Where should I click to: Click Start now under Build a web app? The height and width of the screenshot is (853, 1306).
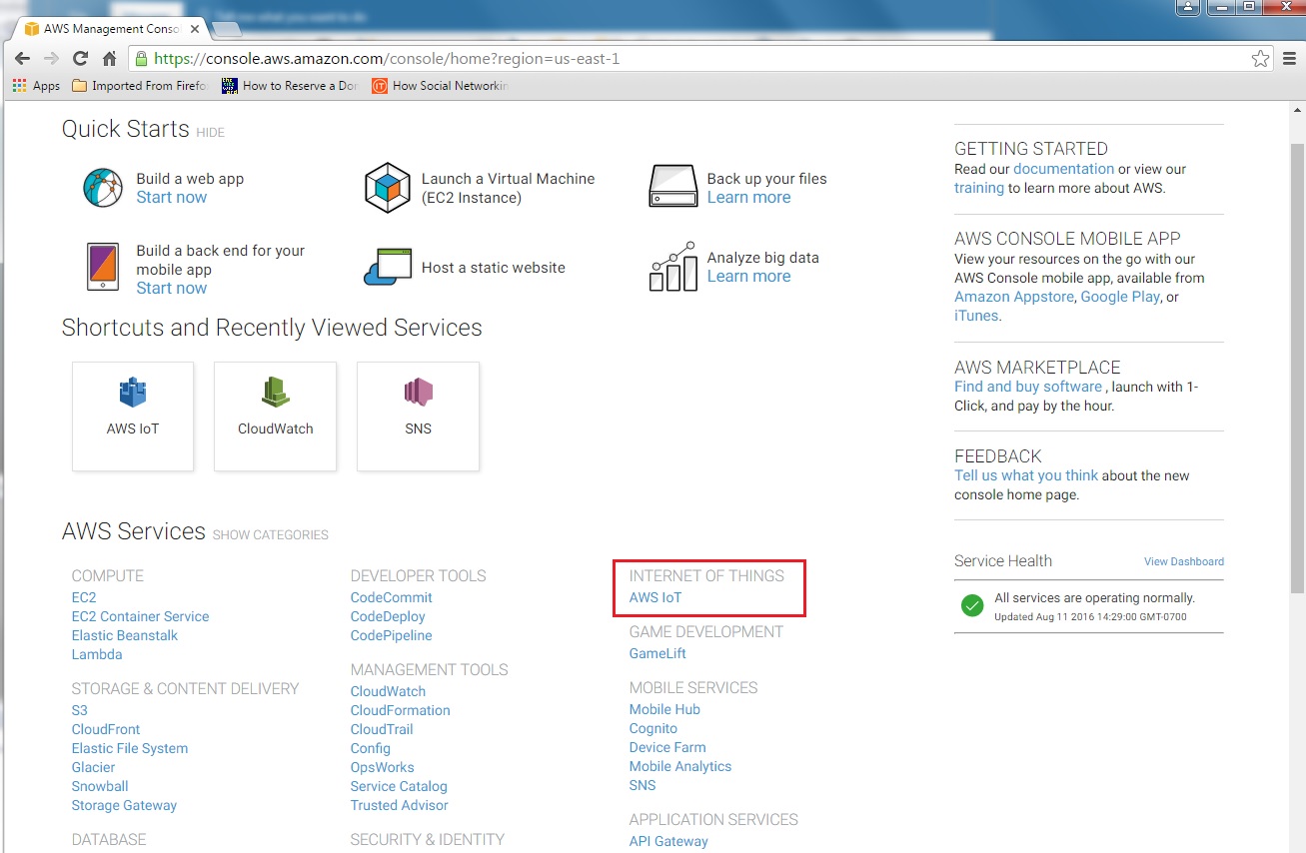(172, 198)
